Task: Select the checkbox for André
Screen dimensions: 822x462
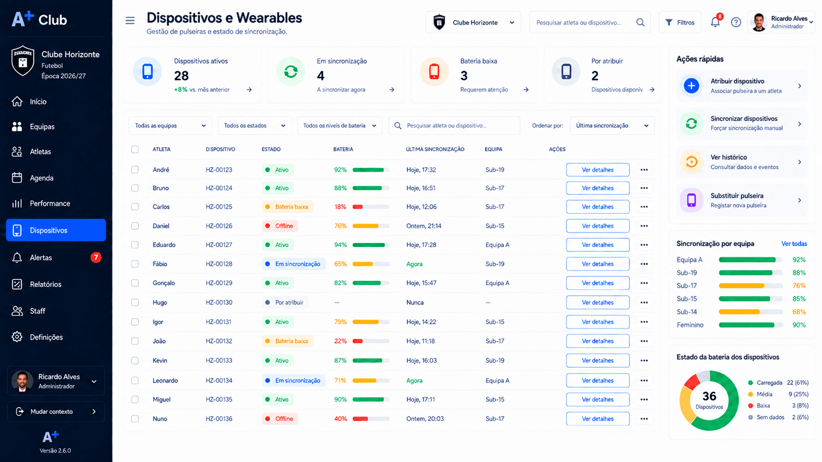Action: [135, 170]
